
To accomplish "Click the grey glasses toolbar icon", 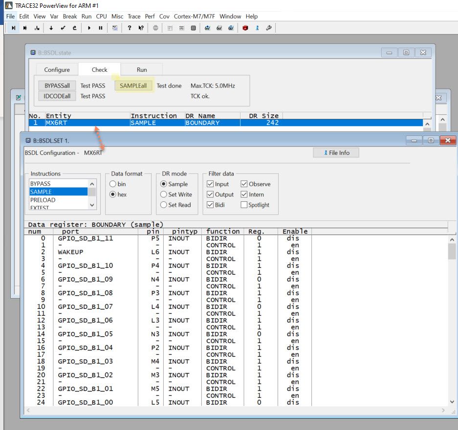I will tap(219, 28).
